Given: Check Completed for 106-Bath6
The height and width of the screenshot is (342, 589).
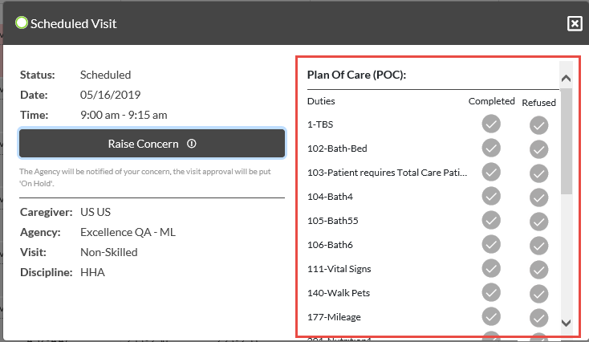Looking at the screenshot, I should [491, 244].
